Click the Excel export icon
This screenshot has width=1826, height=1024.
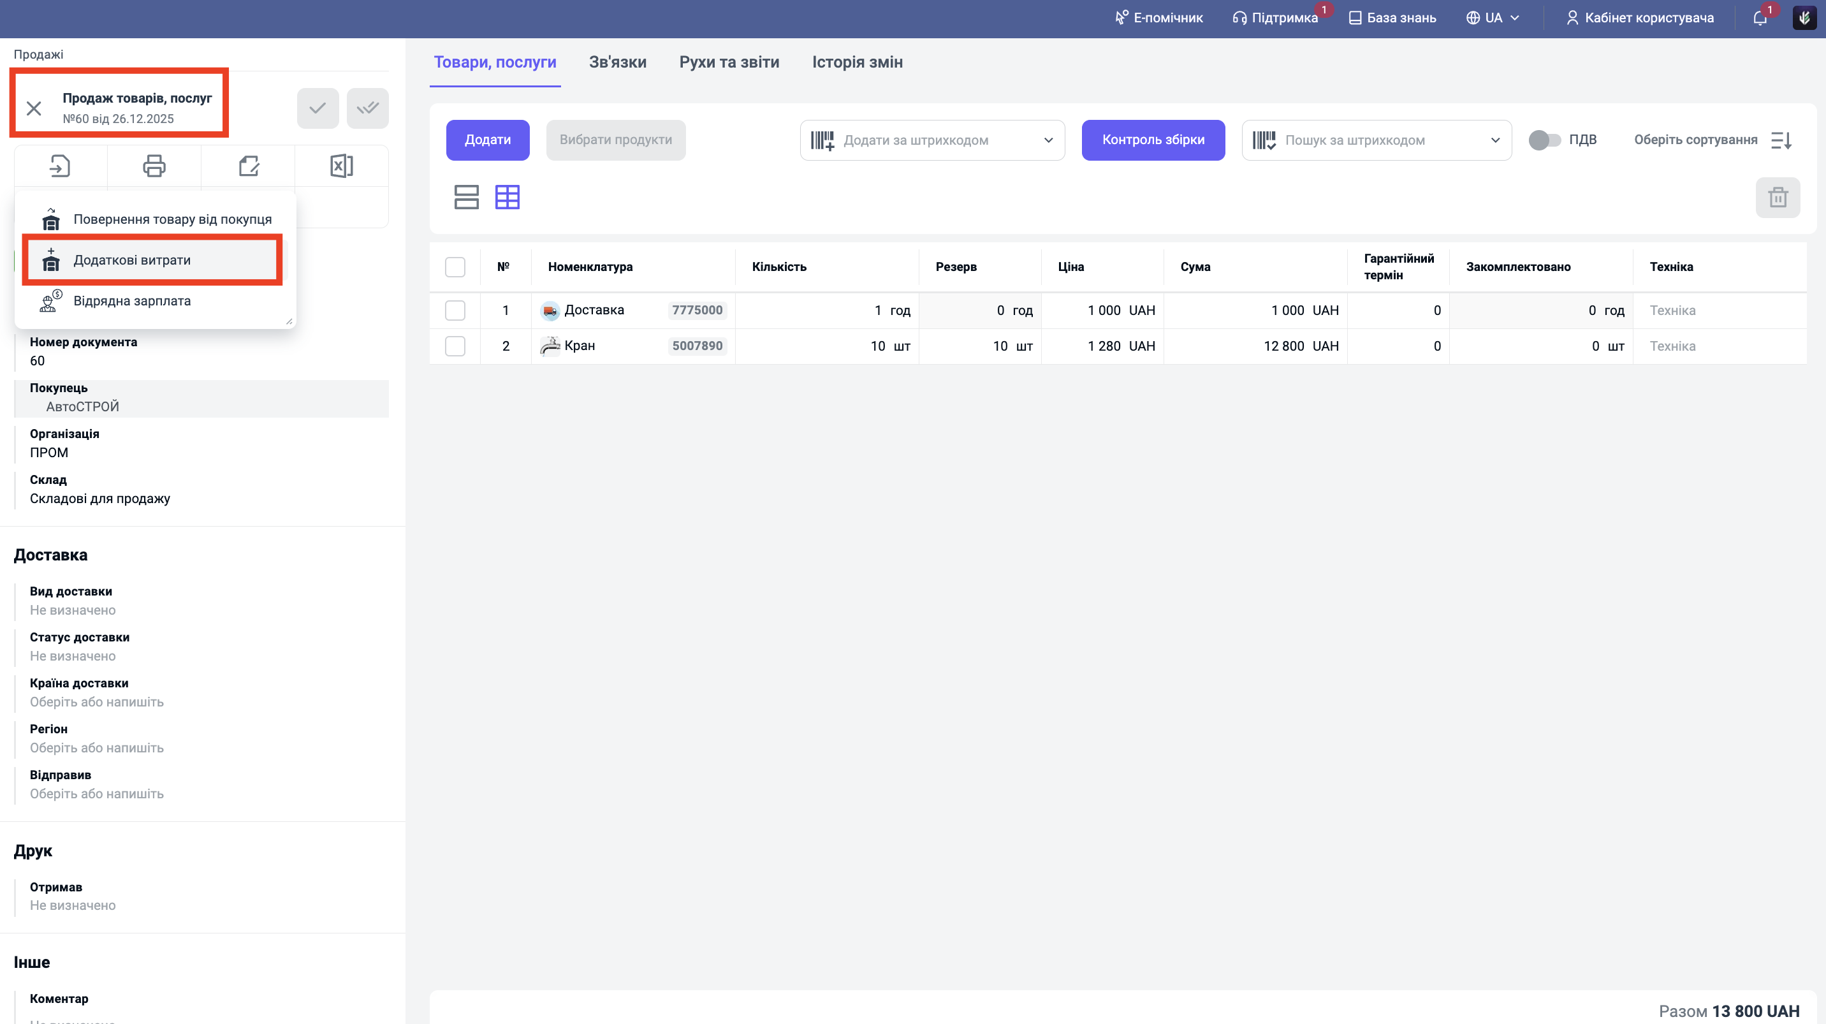tap(341, 166)
